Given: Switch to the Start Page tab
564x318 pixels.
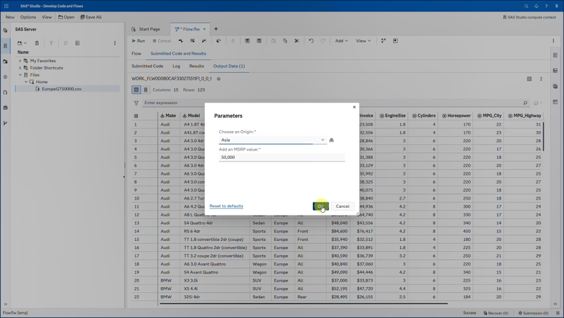Looking at the screenshot, I should point(146,29).
